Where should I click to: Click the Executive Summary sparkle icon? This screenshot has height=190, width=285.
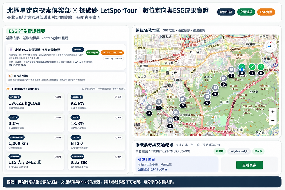click(x=8, y=89)
